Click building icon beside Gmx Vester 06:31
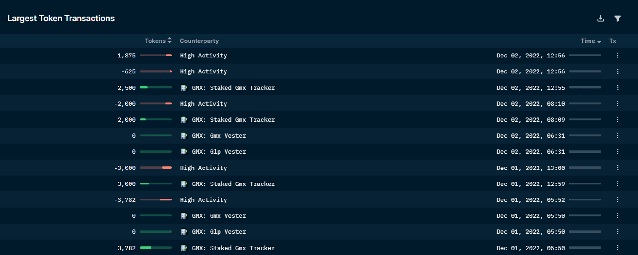638x255 pixels. coord(184,136)
